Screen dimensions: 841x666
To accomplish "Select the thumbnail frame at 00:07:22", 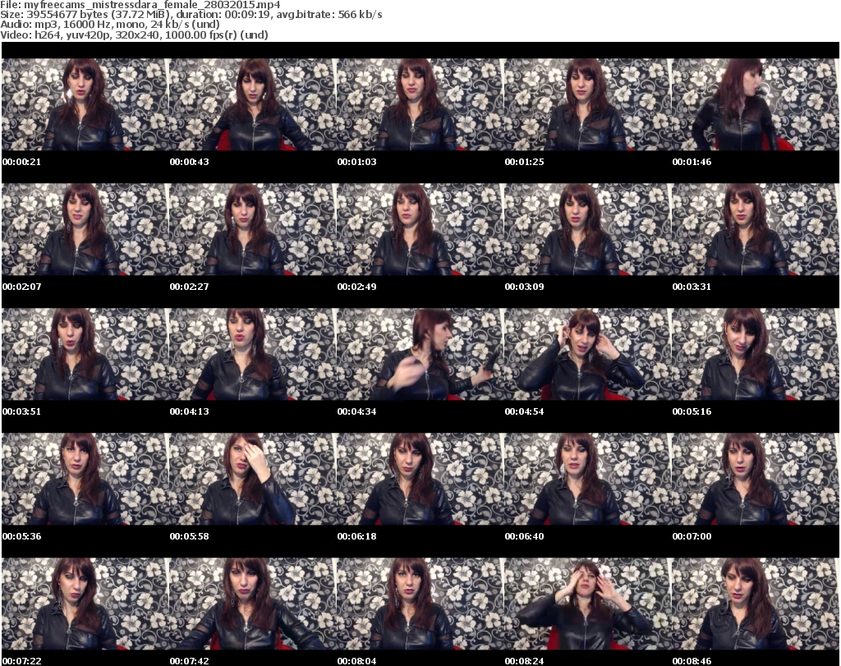I will pyautogui.click(x=85, y=604).
